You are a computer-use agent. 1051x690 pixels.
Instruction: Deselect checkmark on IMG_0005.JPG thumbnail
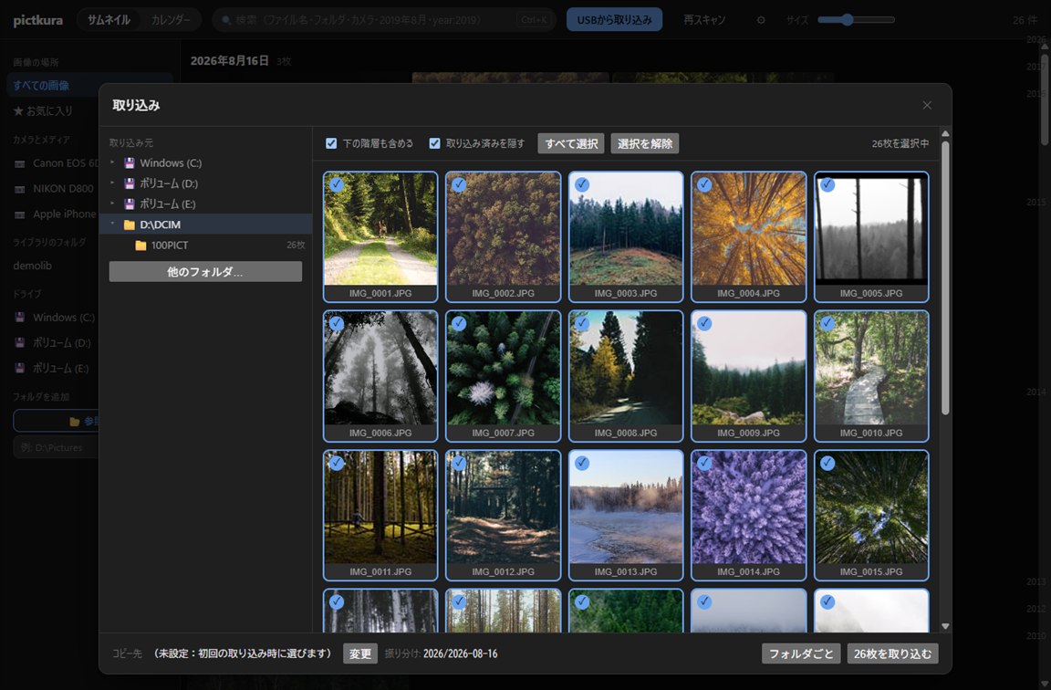pos(827,184)
